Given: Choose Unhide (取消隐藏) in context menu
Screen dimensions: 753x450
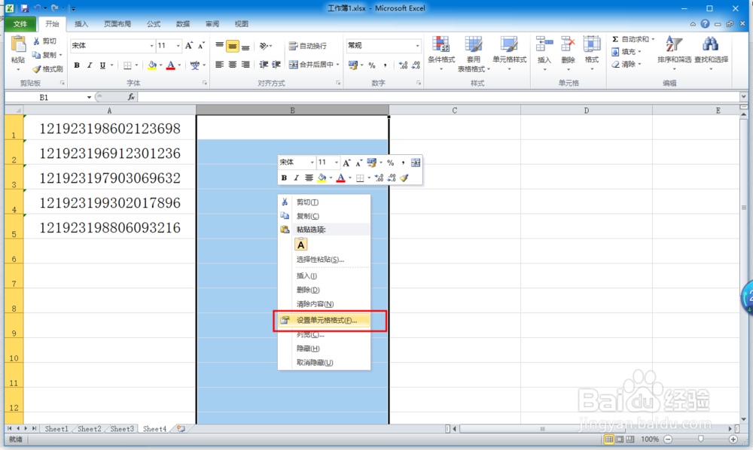Looking at the screenshot, I should [324, 362].
